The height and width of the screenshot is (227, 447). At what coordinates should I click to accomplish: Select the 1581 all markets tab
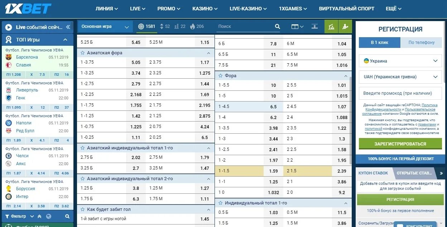pyautogui.click(x=147, y=26)
